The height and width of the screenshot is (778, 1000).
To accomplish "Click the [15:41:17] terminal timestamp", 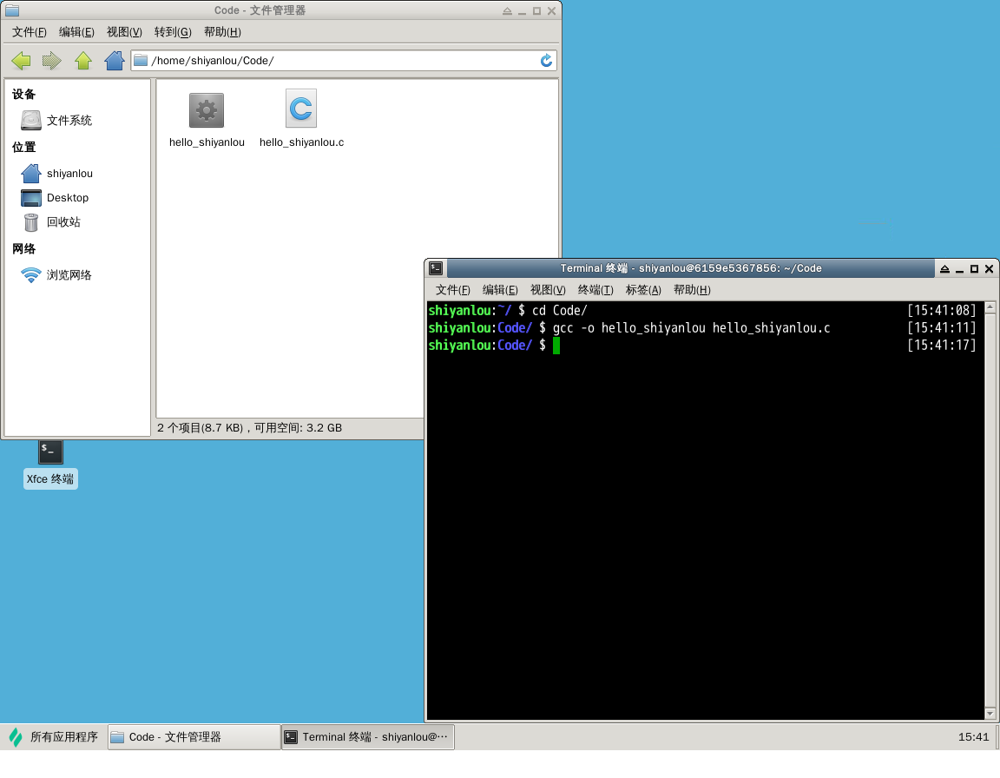I will pos(941,345).
